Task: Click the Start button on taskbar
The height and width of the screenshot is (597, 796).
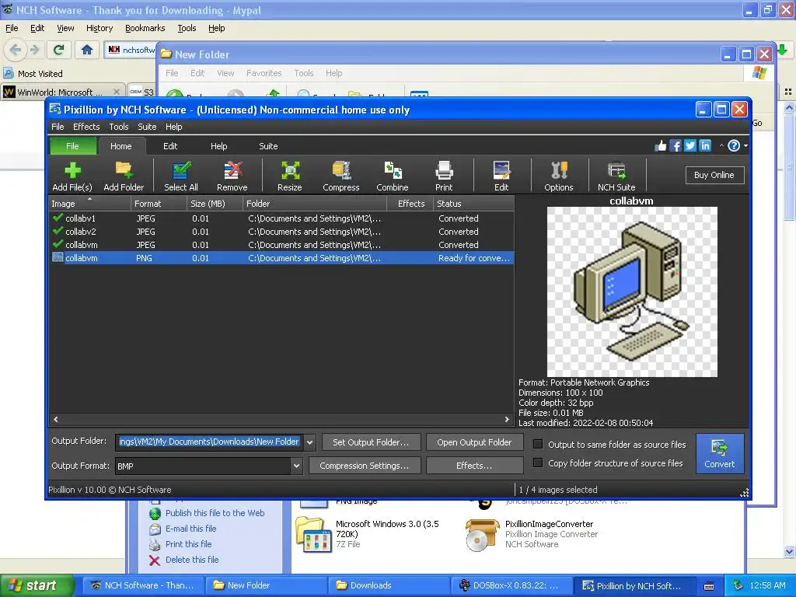Action: 37,586
